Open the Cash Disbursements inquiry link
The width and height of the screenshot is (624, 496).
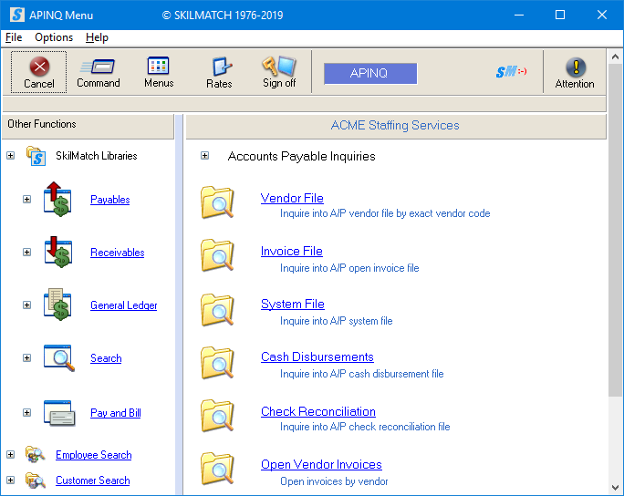pos(317,356)
